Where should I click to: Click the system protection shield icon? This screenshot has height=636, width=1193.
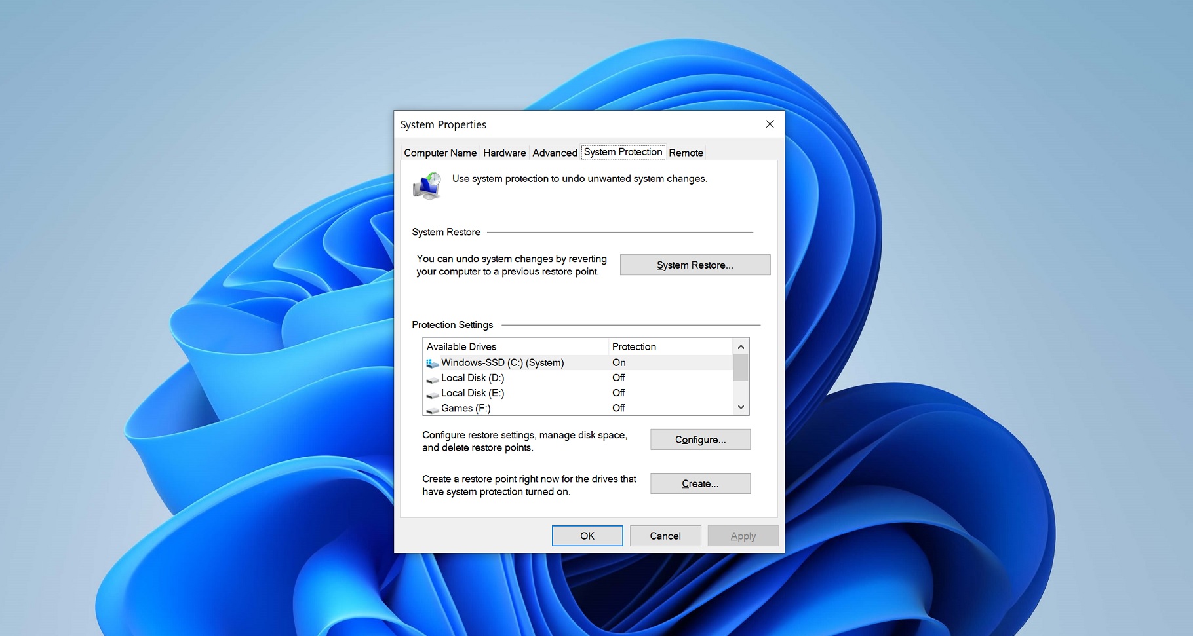[427, 185]
